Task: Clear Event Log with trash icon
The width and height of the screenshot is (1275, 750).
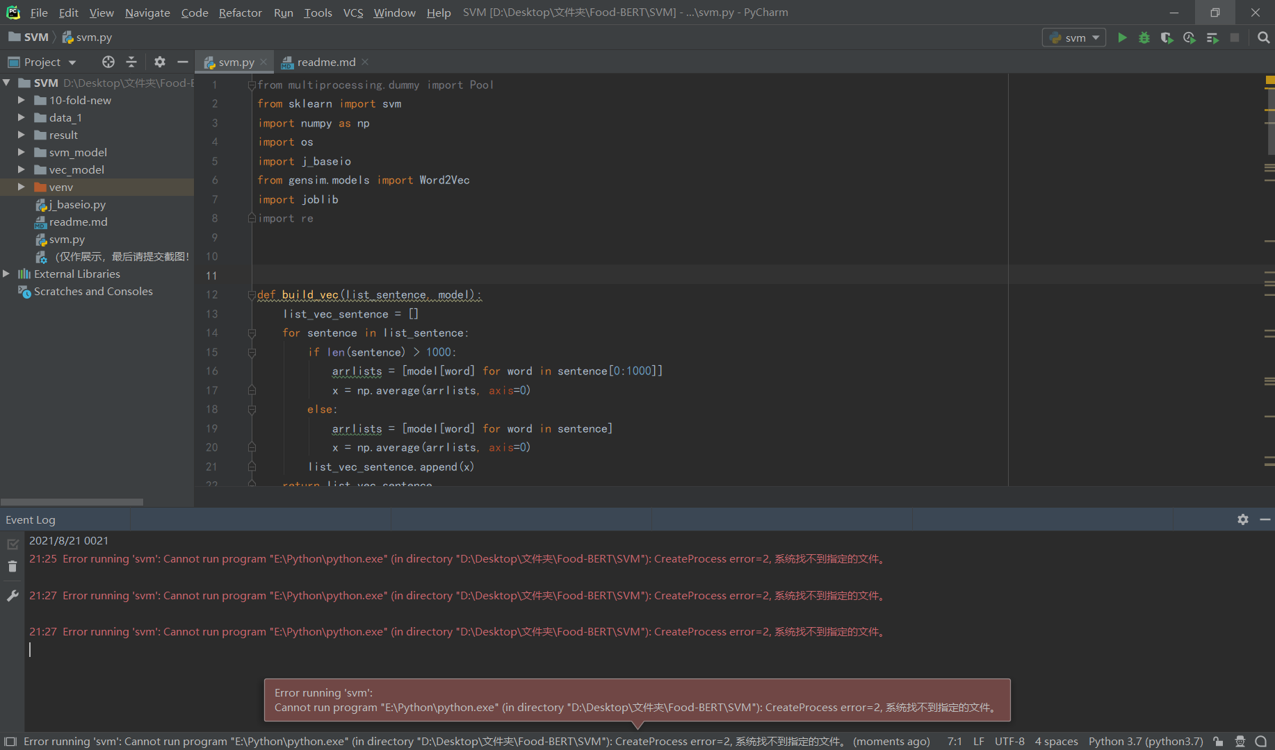Action: click(13, 567)
